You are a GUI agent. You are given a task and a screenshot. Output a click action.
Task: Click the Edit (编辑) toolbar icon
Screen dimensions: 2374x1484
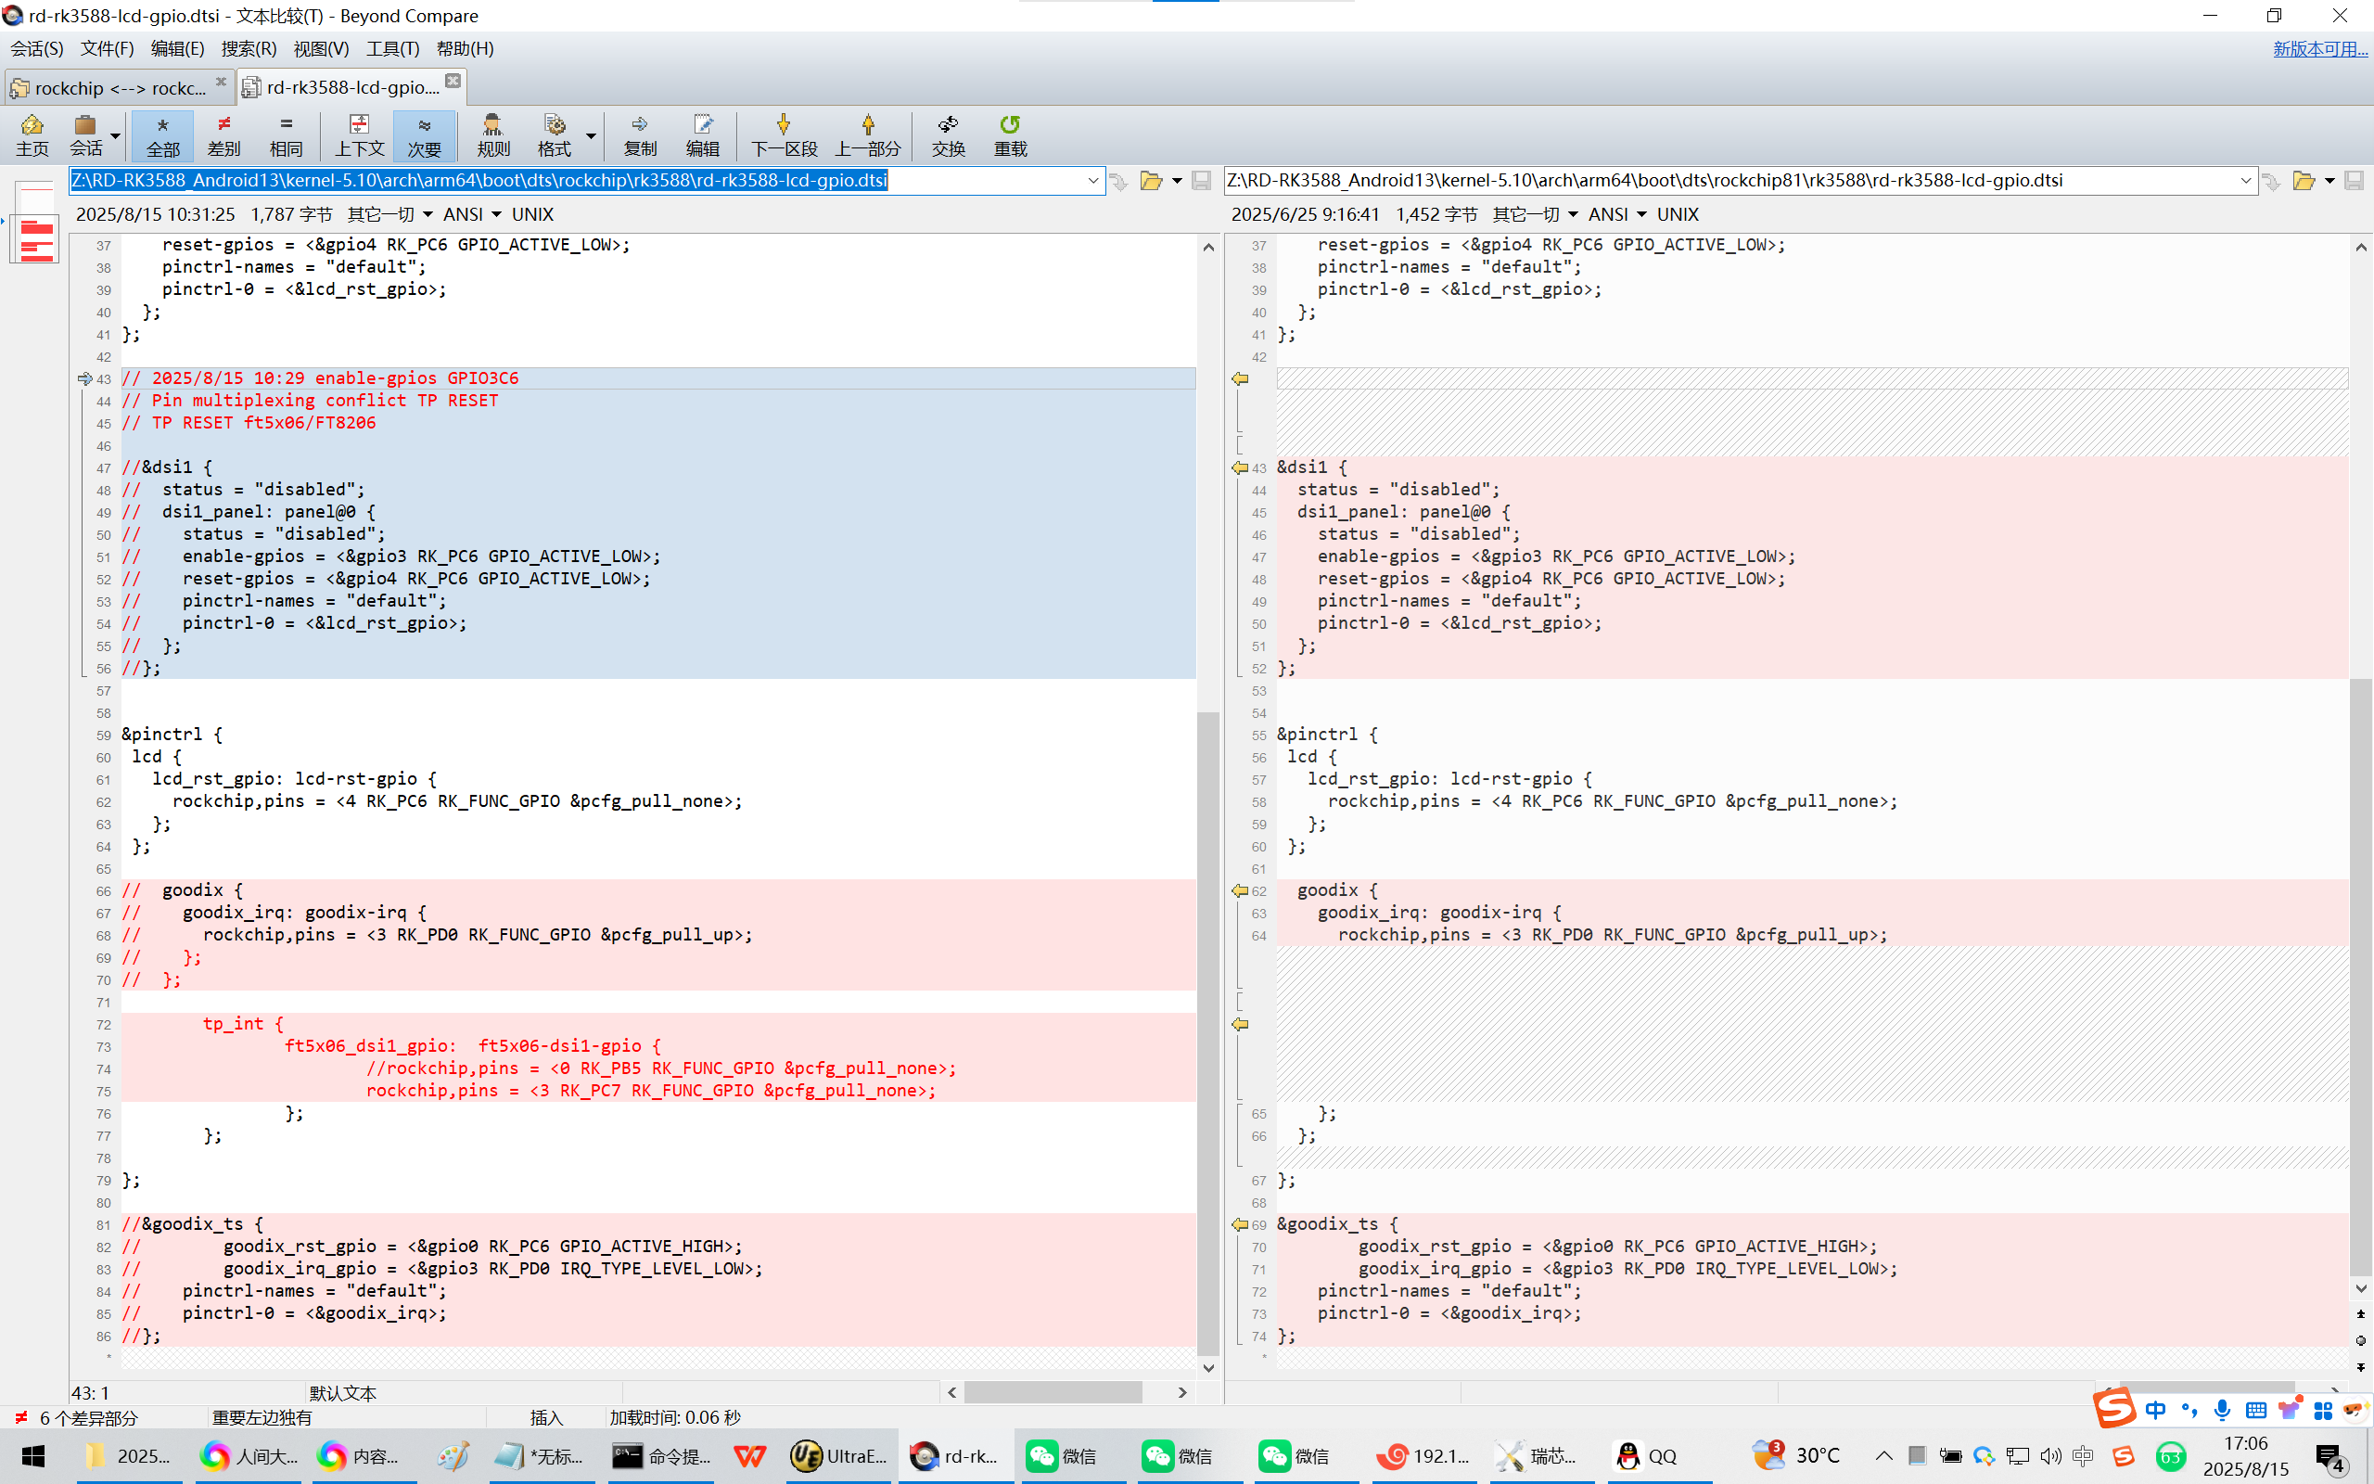click(x=702, y=135)
